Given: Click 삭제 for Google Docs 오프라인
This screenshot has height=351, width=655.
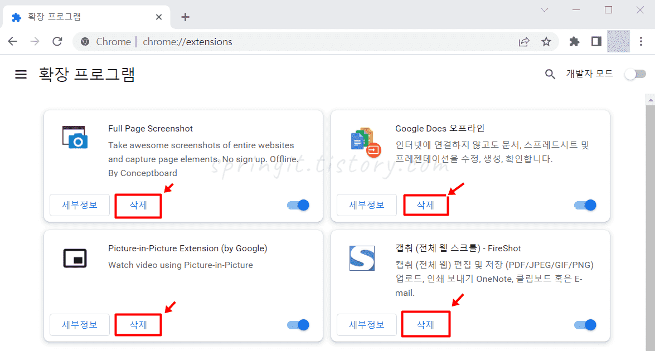Looking at the screenshot, I should click(426, 206).
